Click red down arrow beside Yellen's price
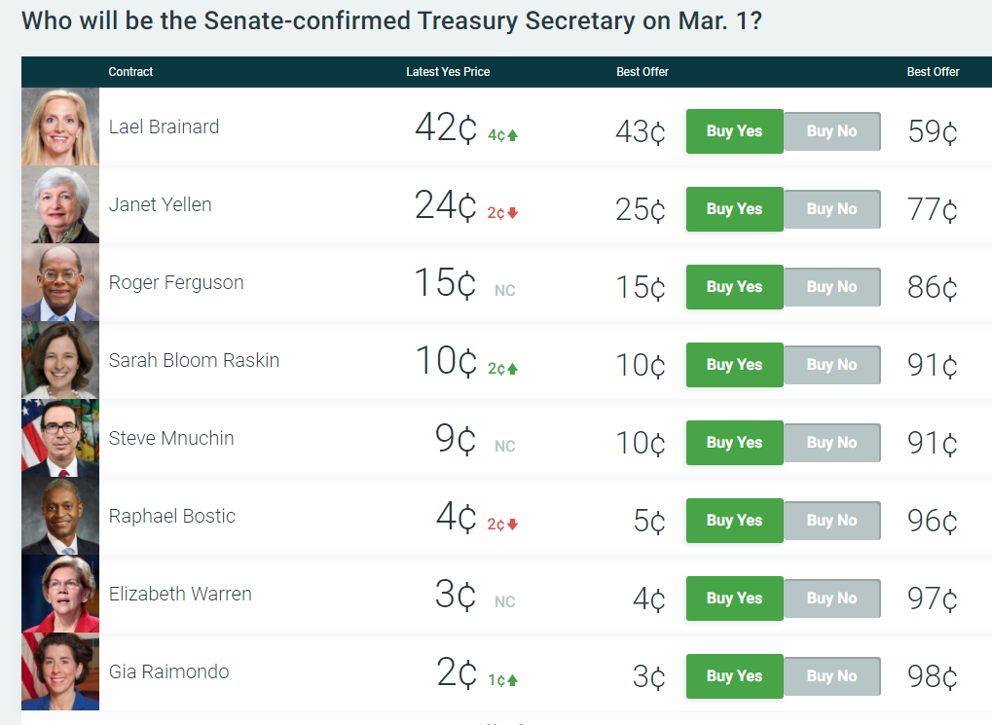The image size is (992, 725). coord(513,213)
